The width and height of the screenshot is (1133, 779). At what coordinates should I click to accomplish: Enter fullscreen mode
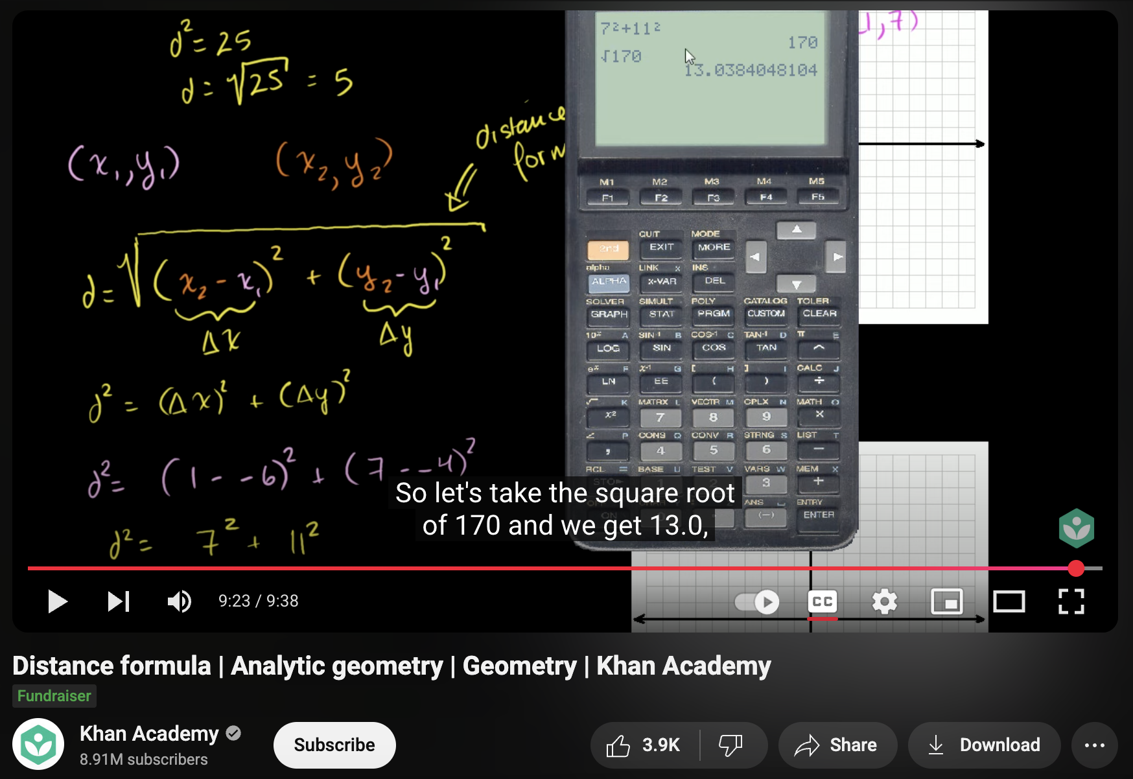[1071, 601]
